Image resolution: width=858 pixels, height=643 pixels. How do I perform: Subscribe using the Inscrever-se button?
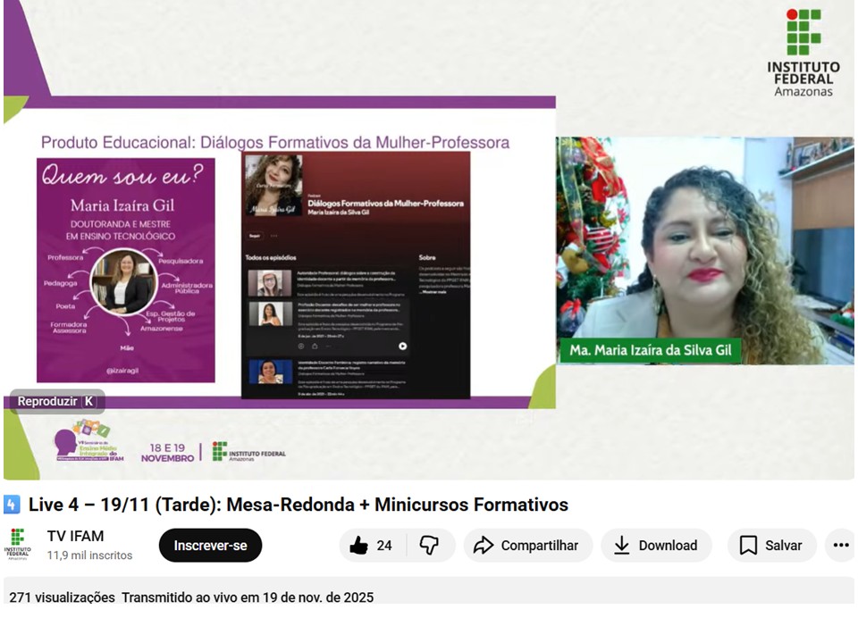pos(210,546)
